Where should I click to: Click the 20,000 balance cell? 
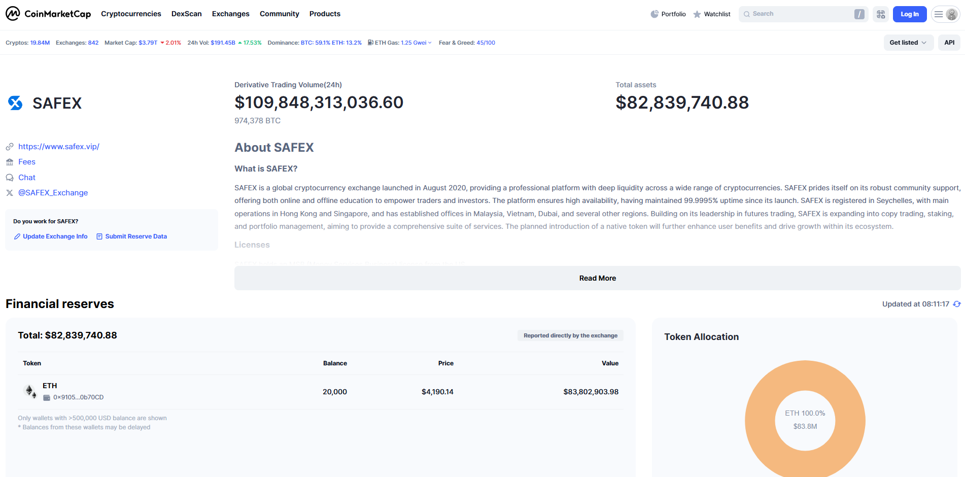click(335, 392)
